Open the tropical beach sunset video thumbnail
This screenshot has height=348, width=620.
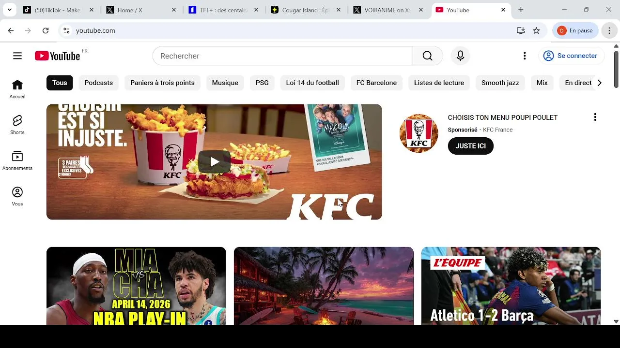click(x=324, y=286)
